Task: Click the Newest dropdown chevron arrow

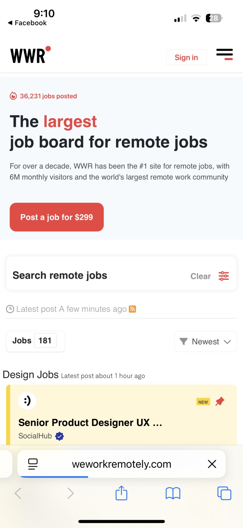Action: pyautogui.click(x=227, y=342)
